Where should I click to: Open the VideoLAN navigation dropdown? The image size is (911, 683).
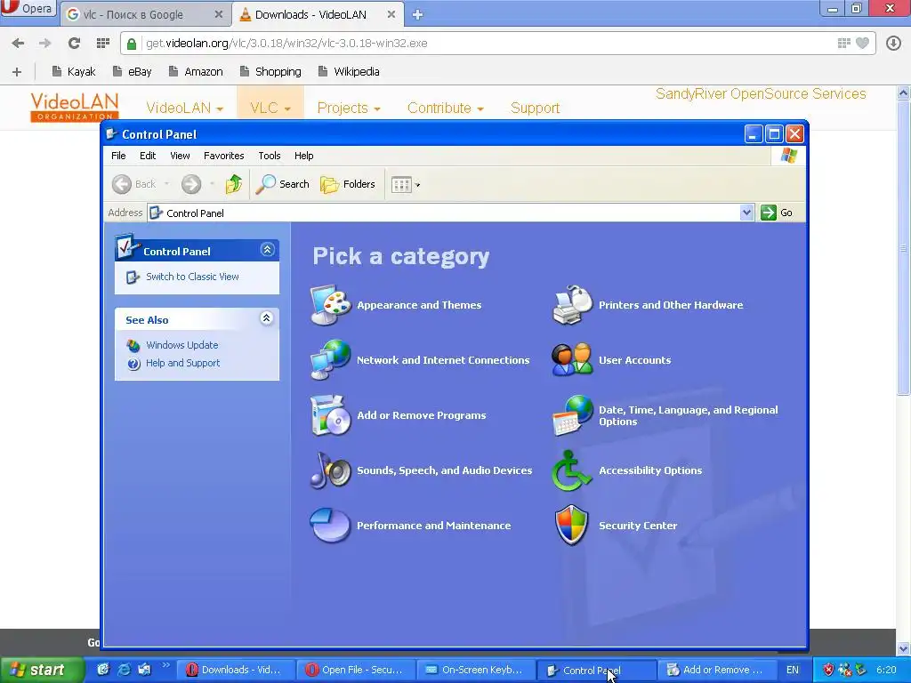coord(185,108)
